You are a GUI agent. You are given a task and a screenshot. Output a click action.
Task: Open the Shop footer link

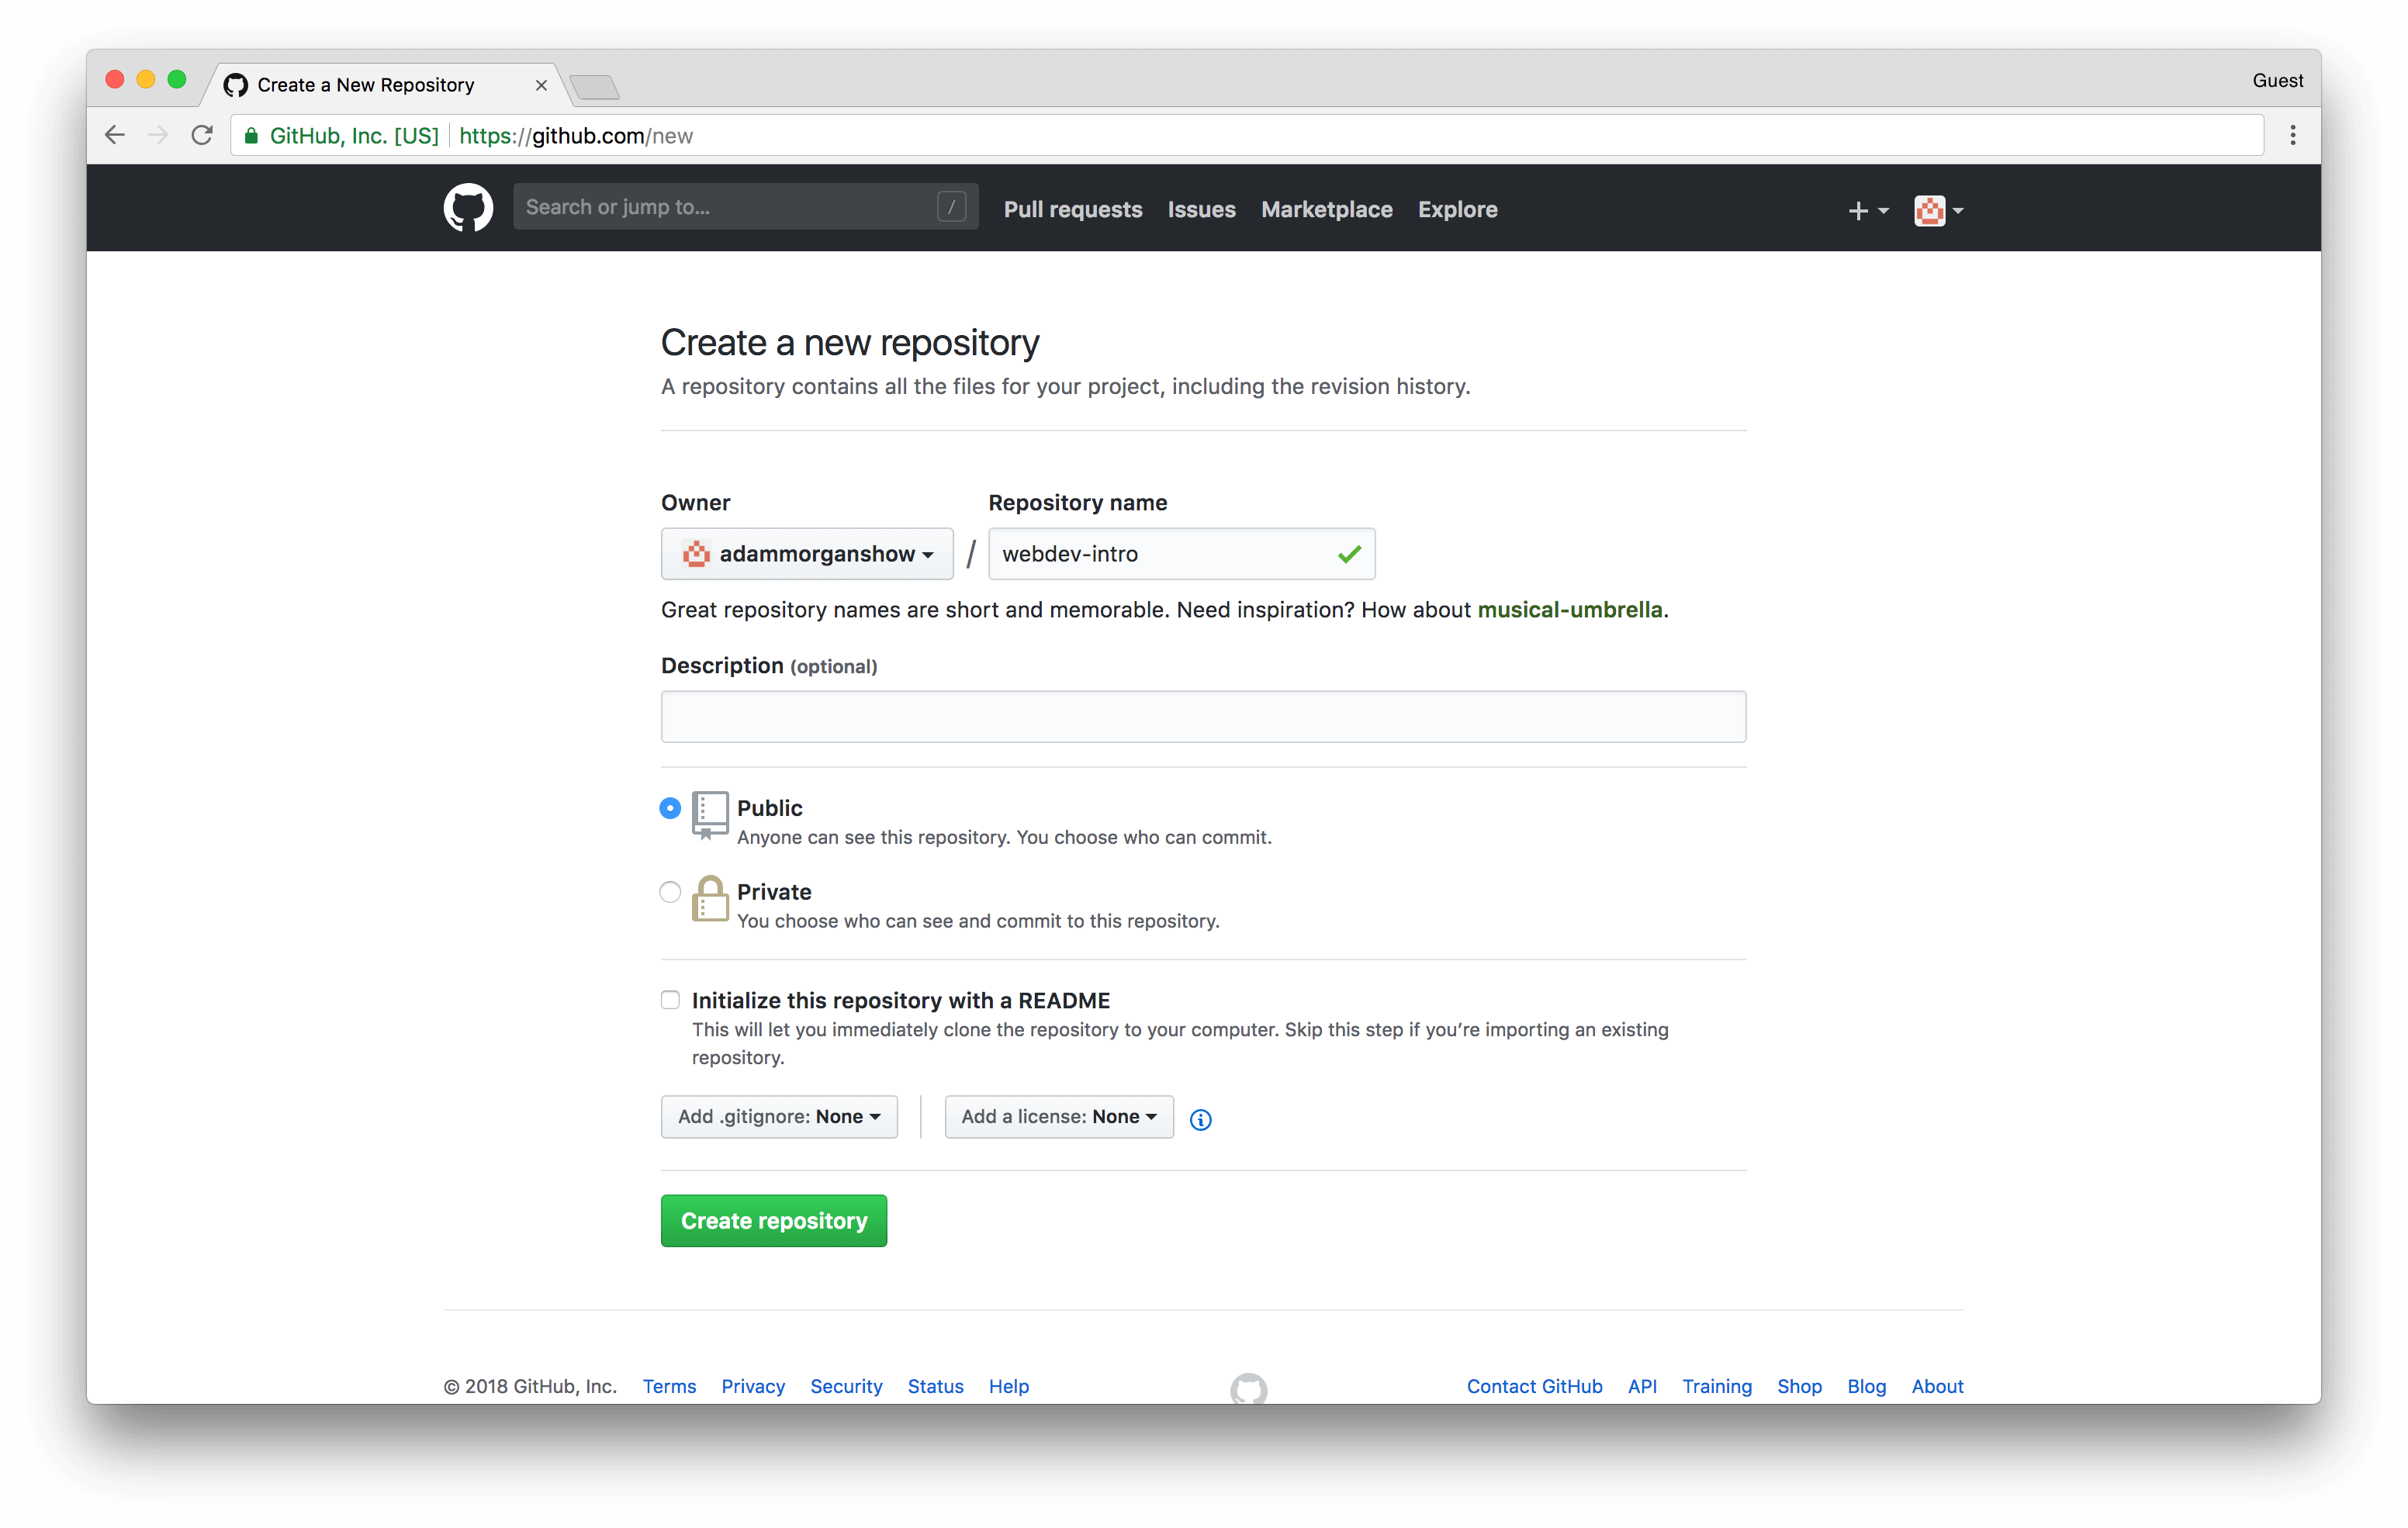coord(1799,1386)
